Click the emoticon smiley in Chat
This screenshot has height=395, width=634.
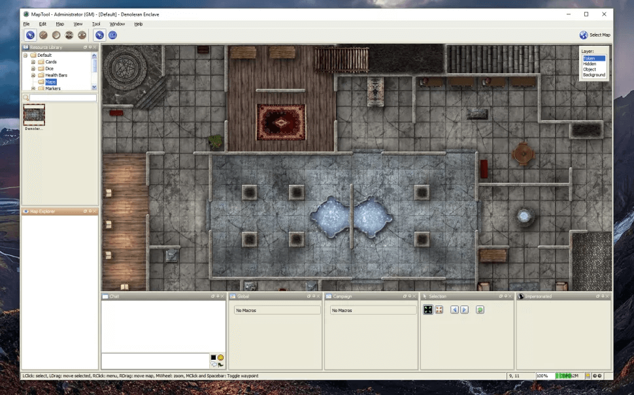pyautogui.click(x=221, y=357)
